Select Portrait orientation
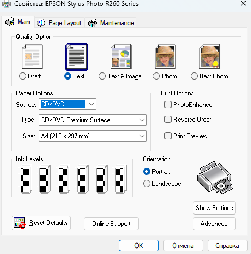 pos(146,172)
